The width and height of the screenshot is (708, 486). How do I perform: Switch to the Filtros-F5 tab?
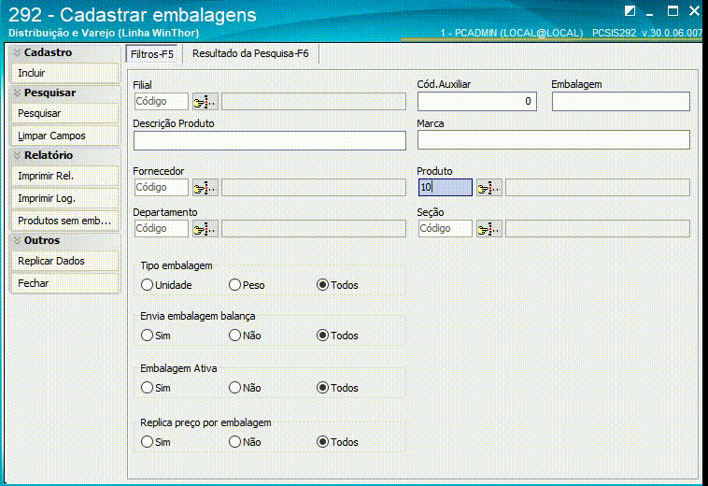click(152, 54)
